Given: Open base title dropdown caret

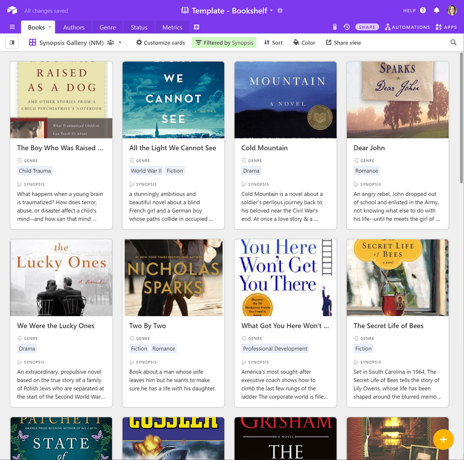Looking at the screenshot, I should [271, 11].
